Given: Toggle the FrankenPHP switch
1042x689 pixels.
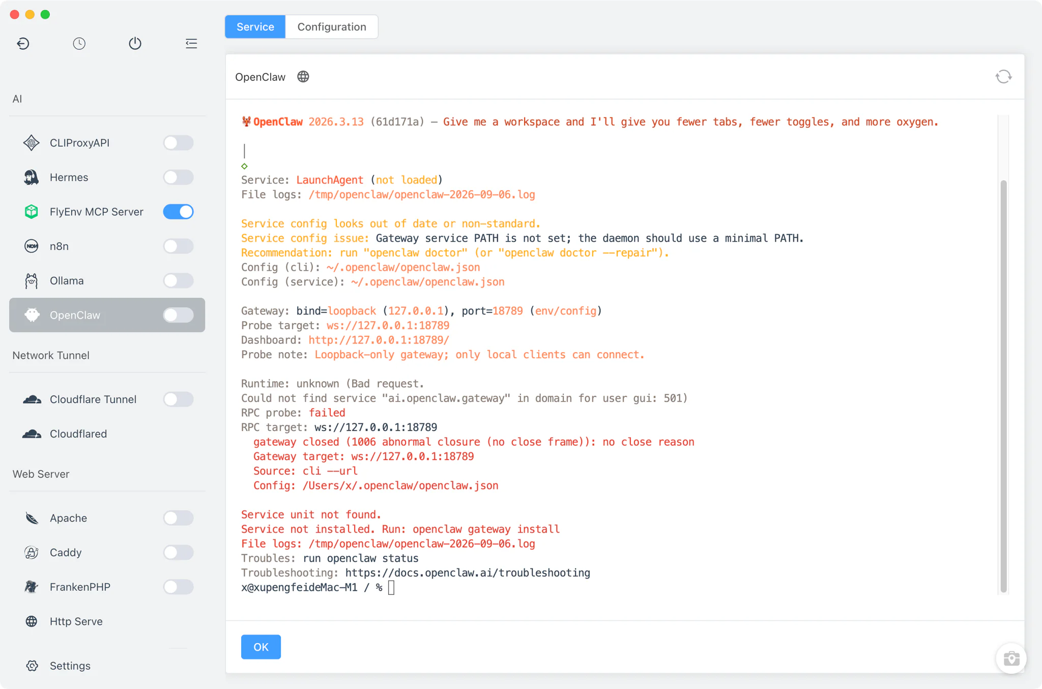Looking at the screenshot, I should pos(178,587).
